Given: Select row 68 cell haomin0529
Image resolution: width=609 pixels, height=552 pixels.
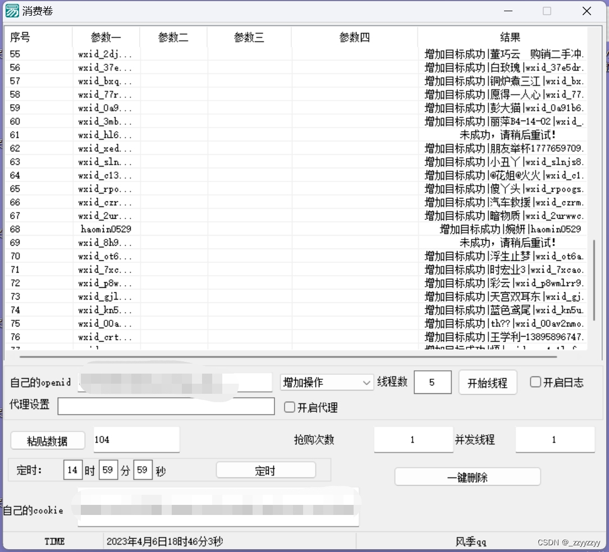Looking at the screenshot, I should pos(106,229).
